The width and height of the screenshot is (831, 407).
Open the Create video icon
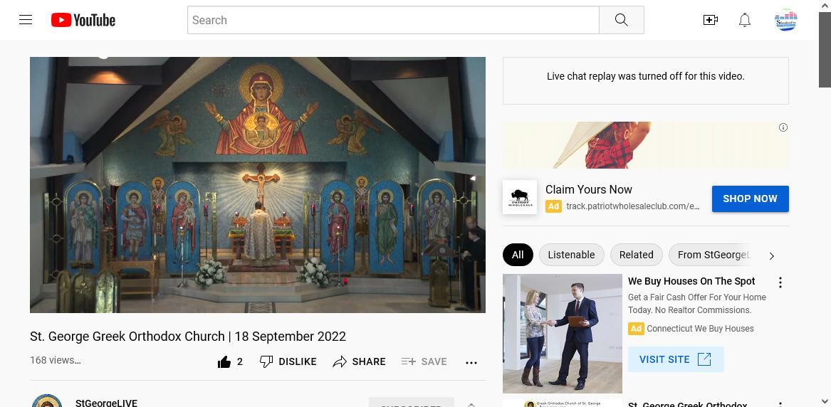coord(710,20)
